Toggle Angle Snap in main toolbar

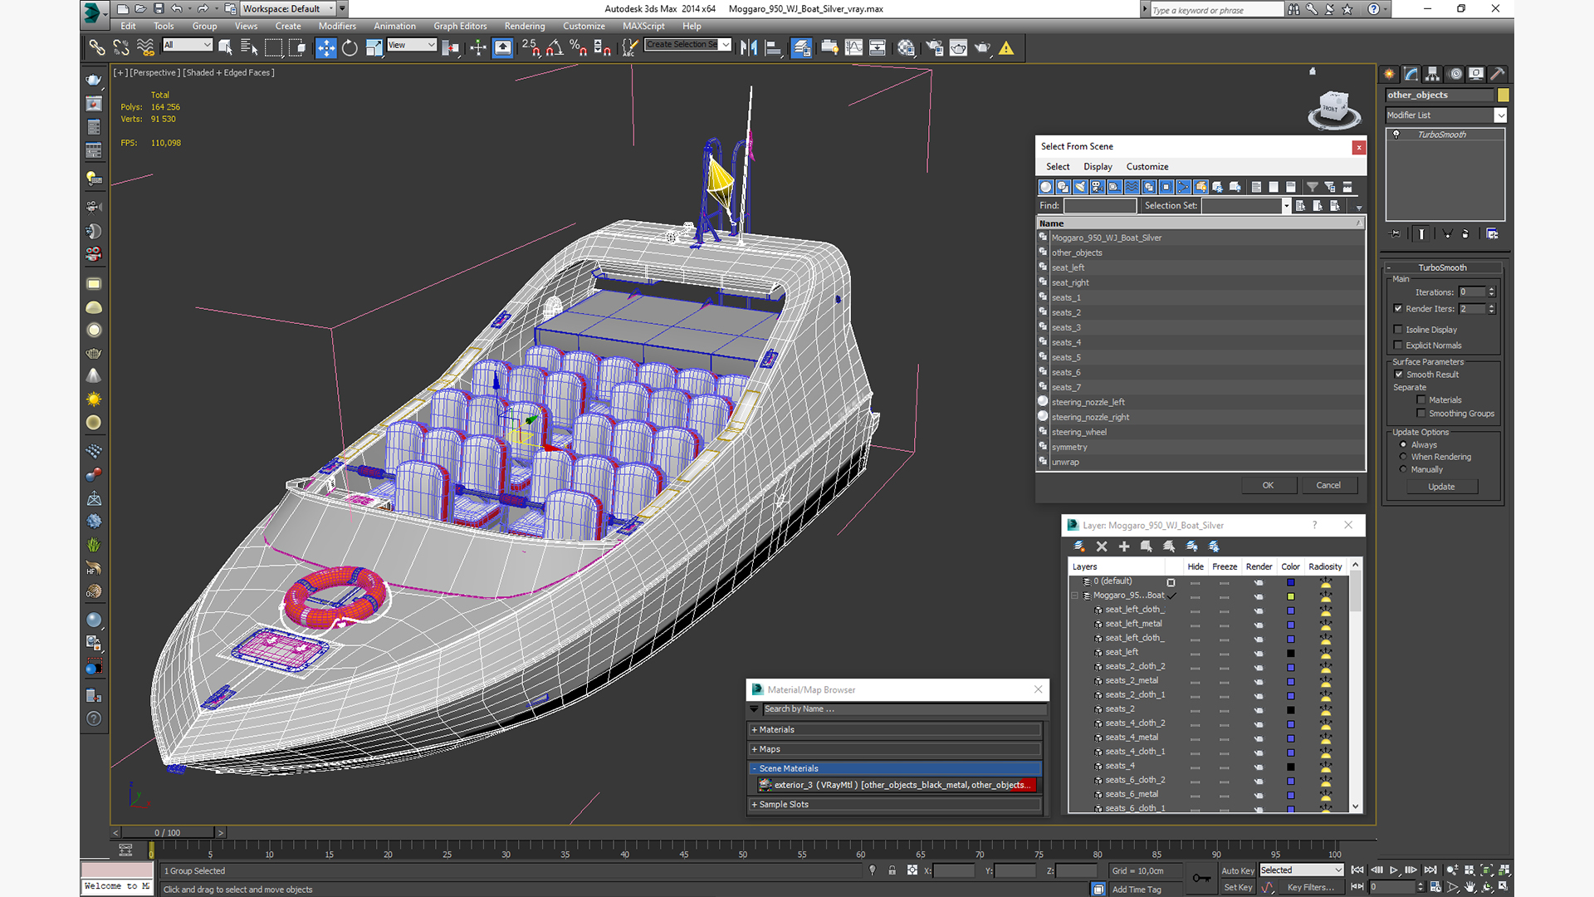[x=555, y=48]
